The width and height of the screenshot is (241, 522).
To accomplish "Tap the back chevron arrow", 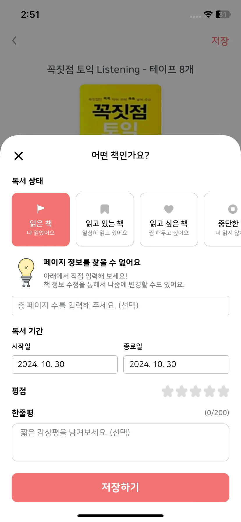I will [14, 40].
